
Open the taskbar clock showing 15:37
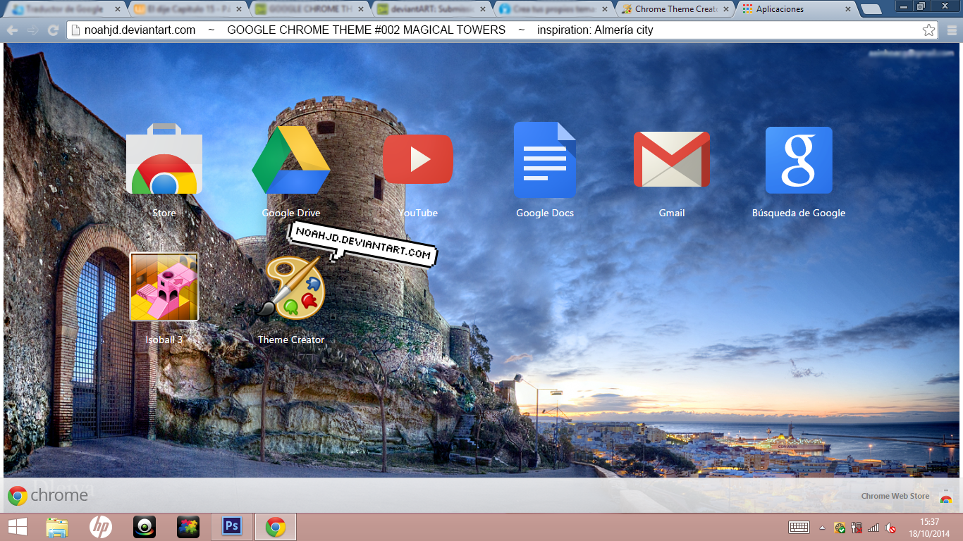coord(930,527)
